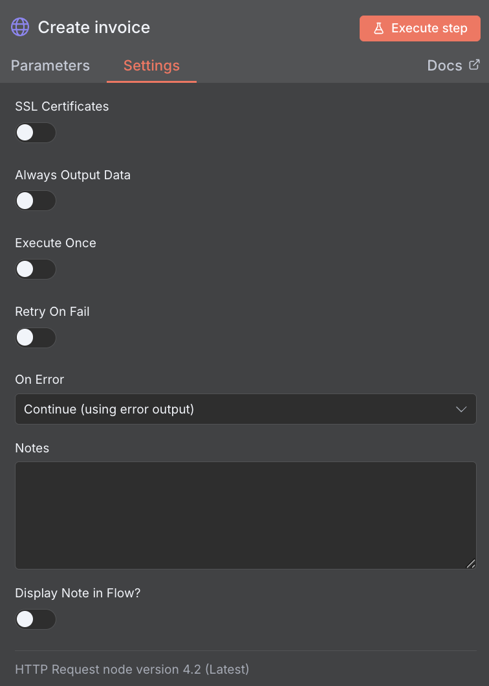The height and width of the screenshot is (686, 489).
Task: Click the Notes textarea resize handle
Action: point(471,564)
